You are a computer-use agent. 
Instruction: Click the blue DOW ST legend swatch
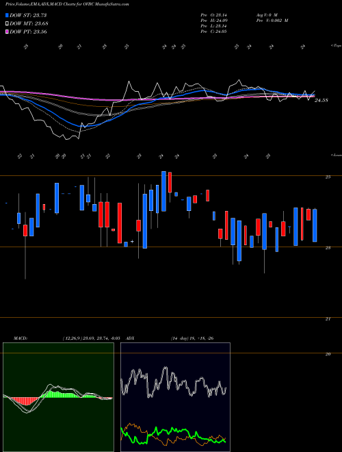(x=7, y=15)
